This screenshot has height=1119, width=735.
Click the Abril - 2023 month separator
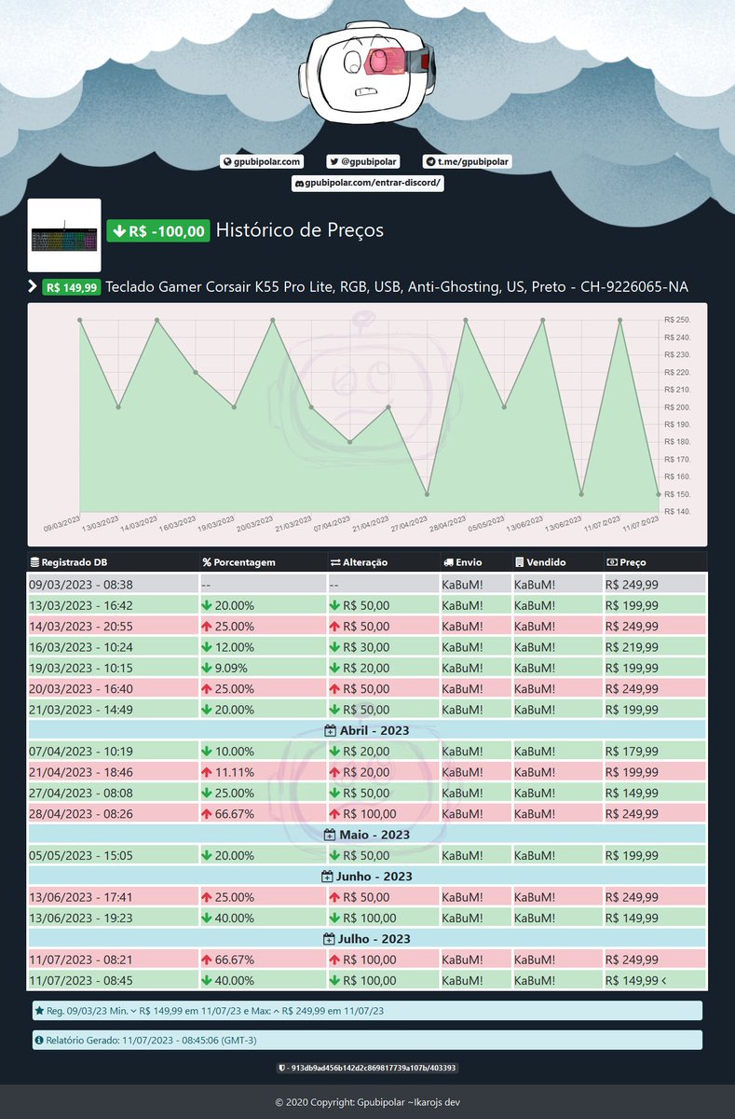(367, 730)
